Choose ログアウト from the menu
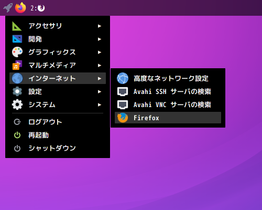The image size is (262, 210). point(58,122)
